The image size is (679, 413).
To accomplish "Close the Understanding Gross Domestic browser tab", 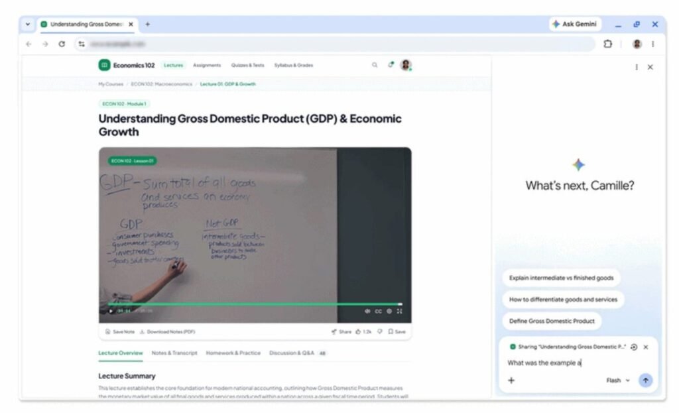I will 131,25.
